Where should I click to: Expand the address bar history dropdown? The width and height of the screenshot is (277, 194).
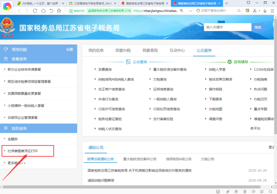coord(191,11)
